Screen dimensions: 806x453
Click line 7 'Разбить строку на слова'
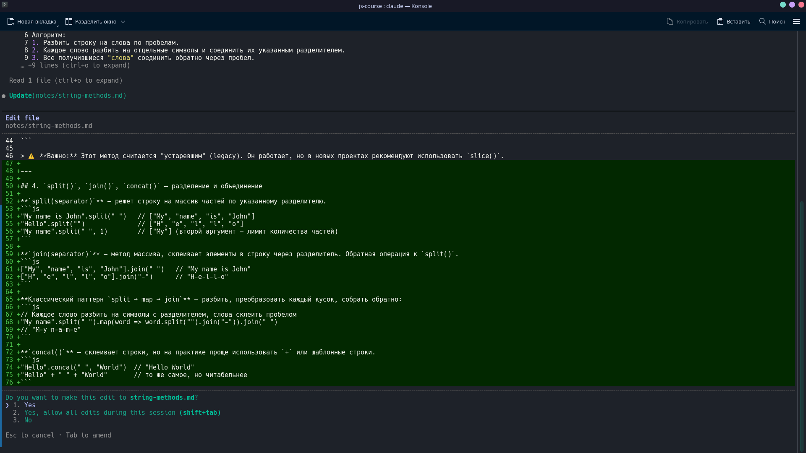point(111,43)
